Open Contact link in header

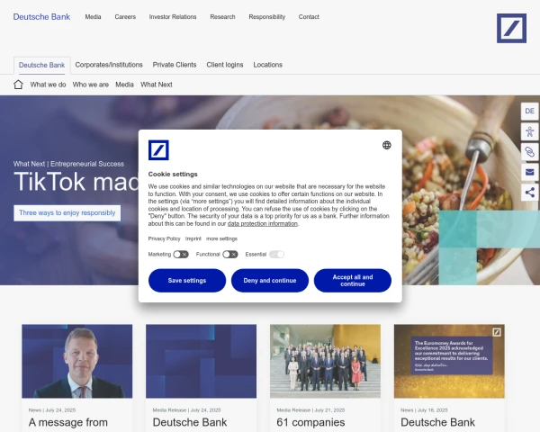[309, 17]
